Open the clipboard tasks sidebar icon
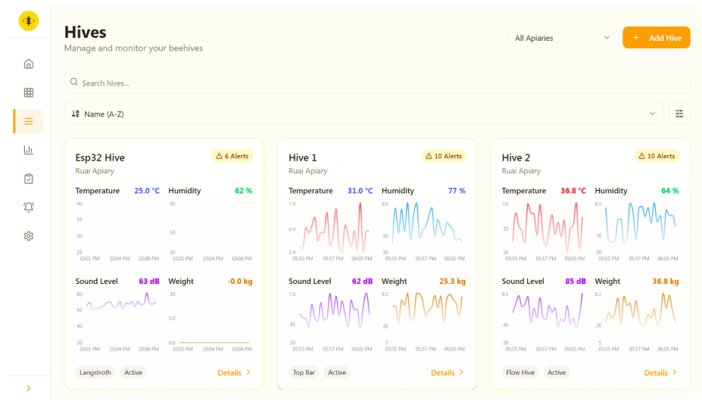 tap(29, 179)
